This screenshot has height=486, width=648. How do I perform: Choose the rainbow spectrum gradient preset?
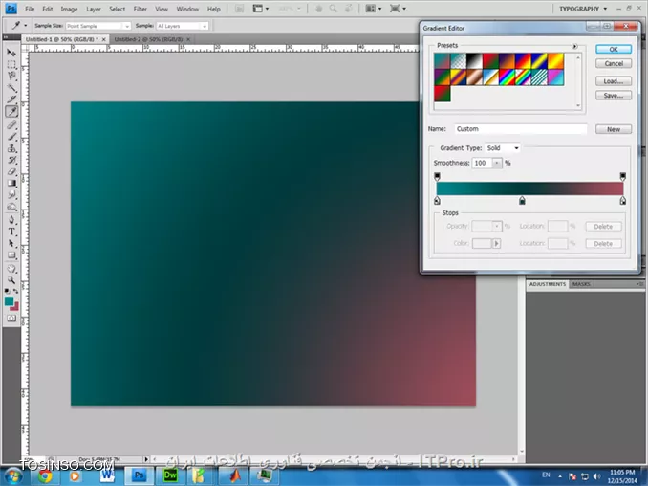click(x=508, y=77)
